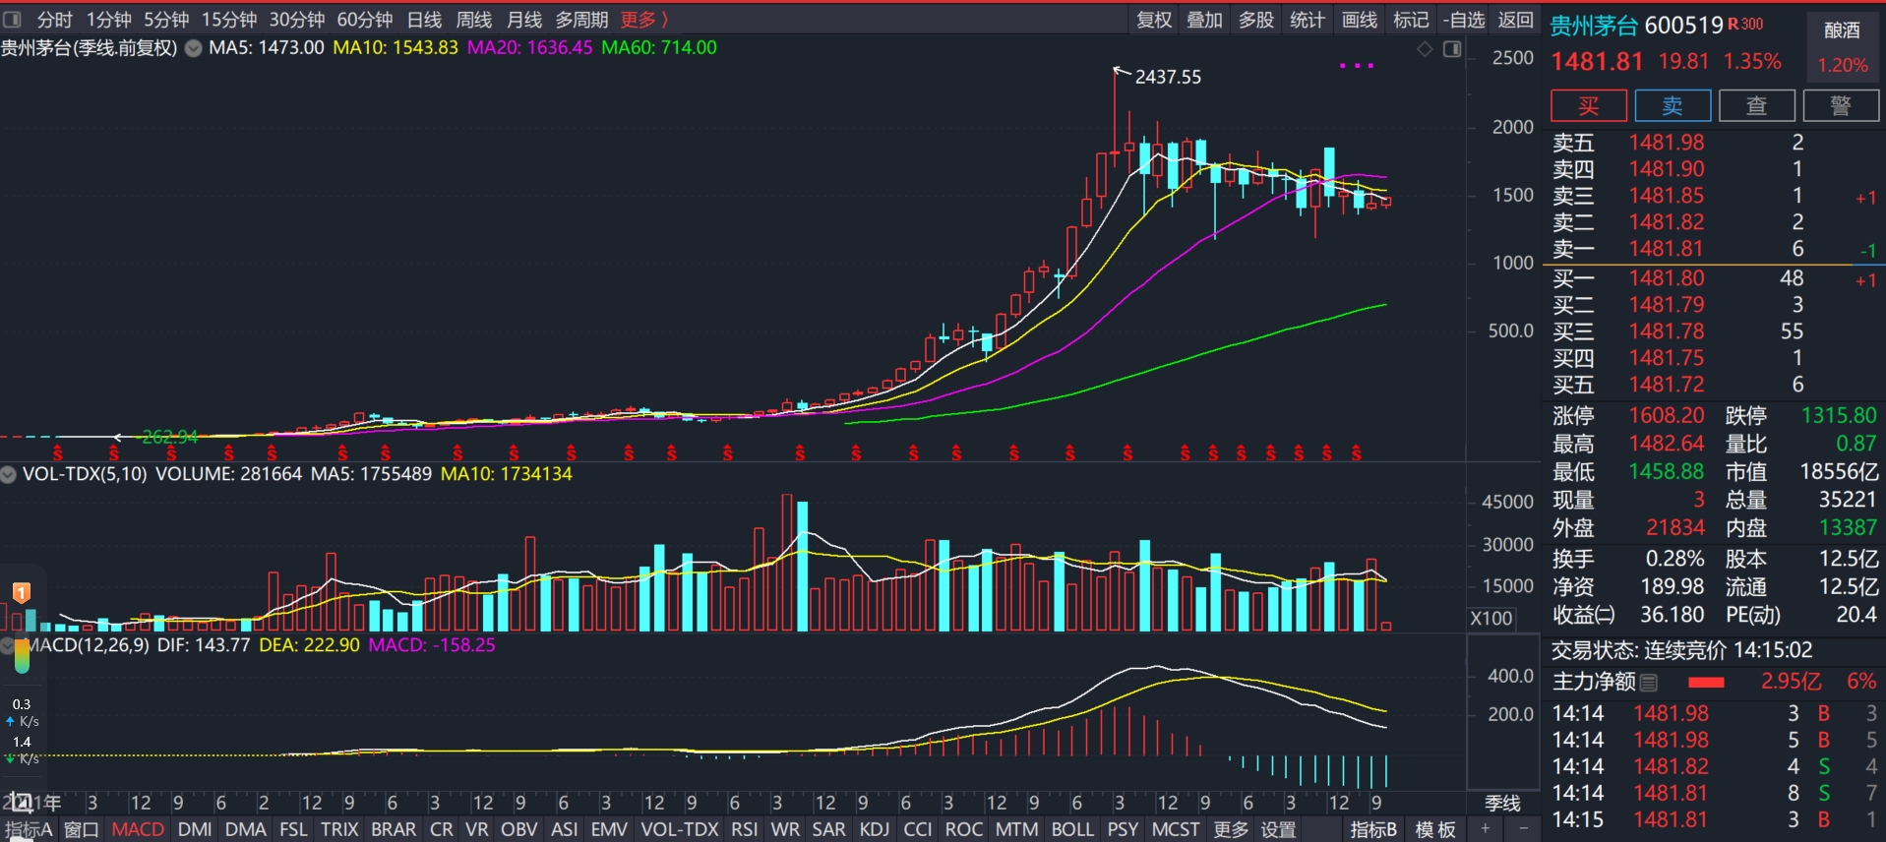Switch to 周线 weekly chart
Screen dimensions: 1886x842
coord(474,20)
